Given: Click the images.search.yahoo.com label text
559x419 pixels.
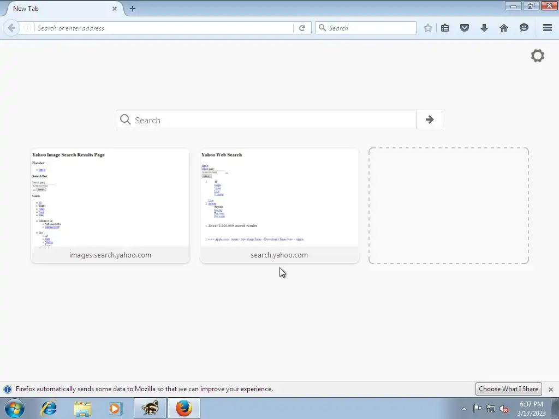Looking at the screenshot, I should coord(110,255).
